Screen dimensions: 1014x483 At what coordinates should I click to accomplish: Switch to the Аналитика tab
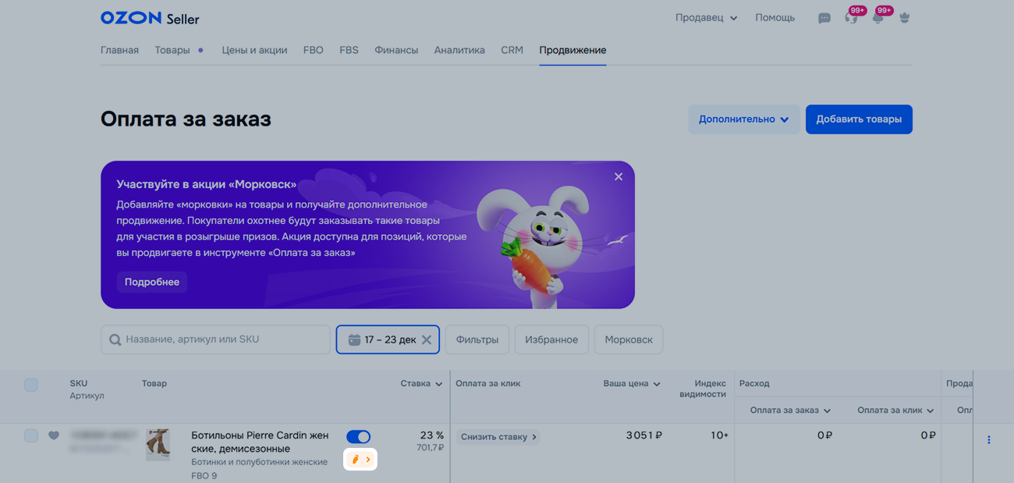click(459, 50)
